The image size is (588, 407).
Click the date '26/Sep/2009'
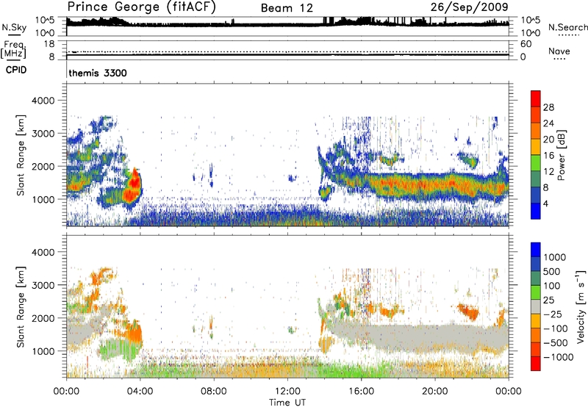pos(469,7)
